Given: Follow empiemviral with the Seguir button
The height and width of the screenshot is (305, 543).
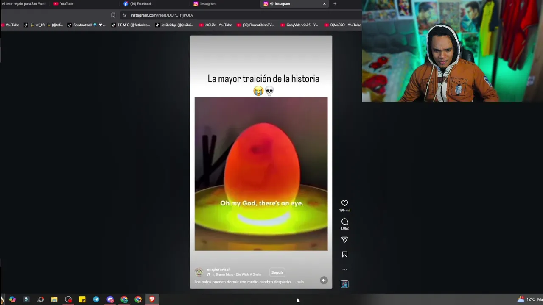Looking at the screenshot, I should coord(277,272).
